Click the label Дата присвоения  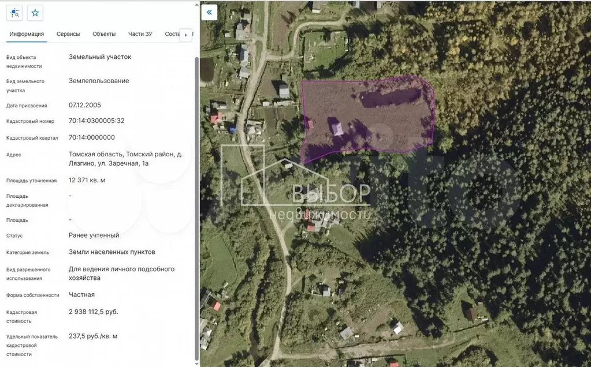coord(27,106)
